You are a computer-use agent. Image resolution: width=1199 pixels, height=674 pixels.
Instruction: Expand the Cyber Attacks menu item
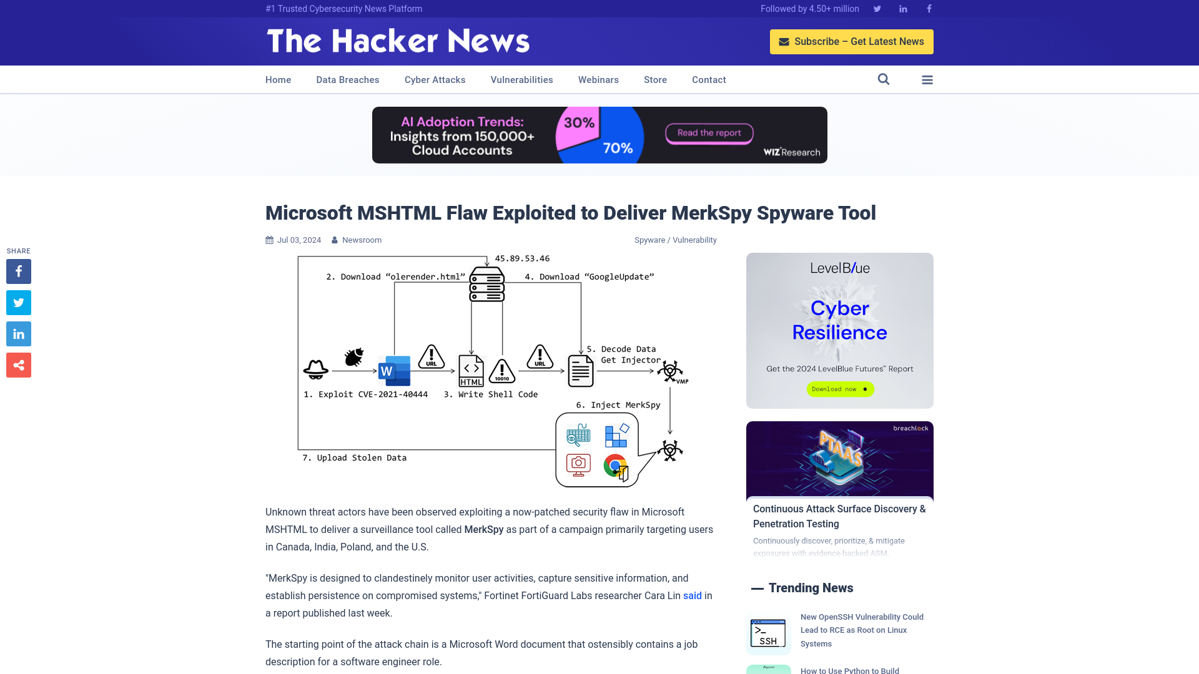click(x=435, y=79)
